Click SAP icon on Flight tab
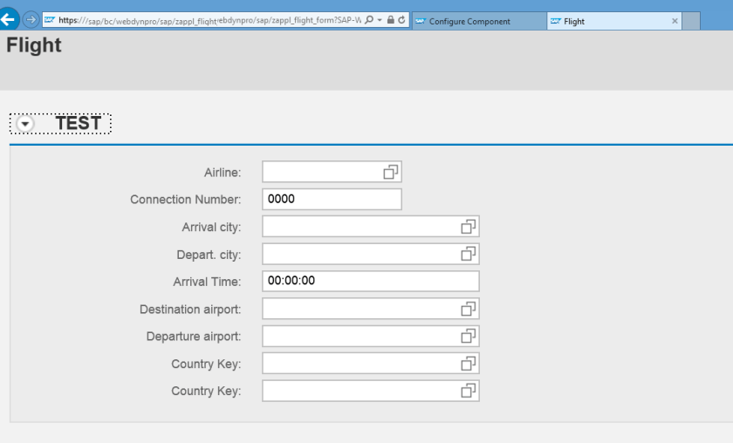Screen dimensions: 733x443 555,21
